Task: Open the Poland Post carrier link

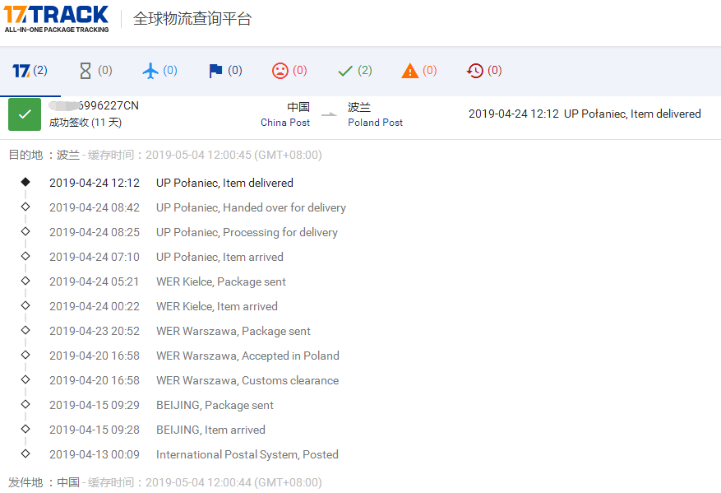Action: 375,123
